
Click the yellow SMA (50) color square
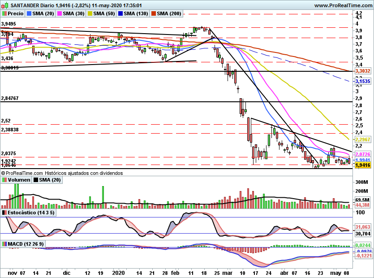[x=89, y=14]
